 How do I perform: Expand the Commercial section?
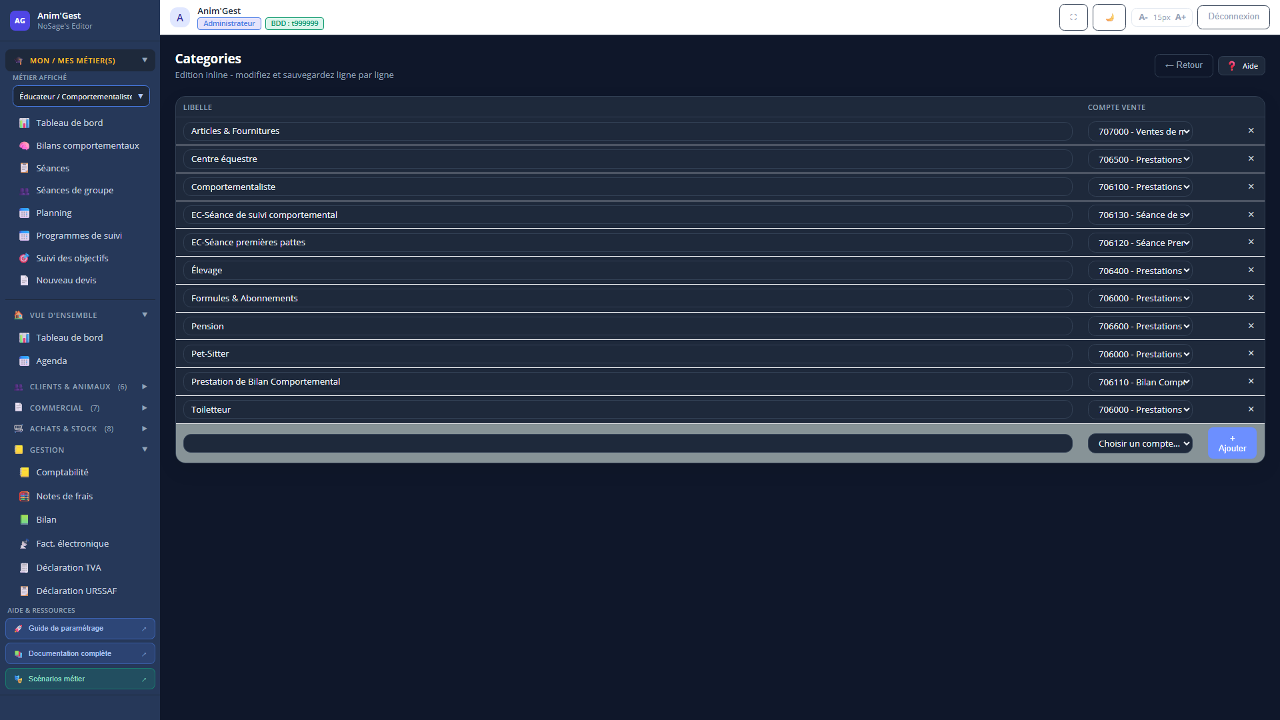click(80, 408)
